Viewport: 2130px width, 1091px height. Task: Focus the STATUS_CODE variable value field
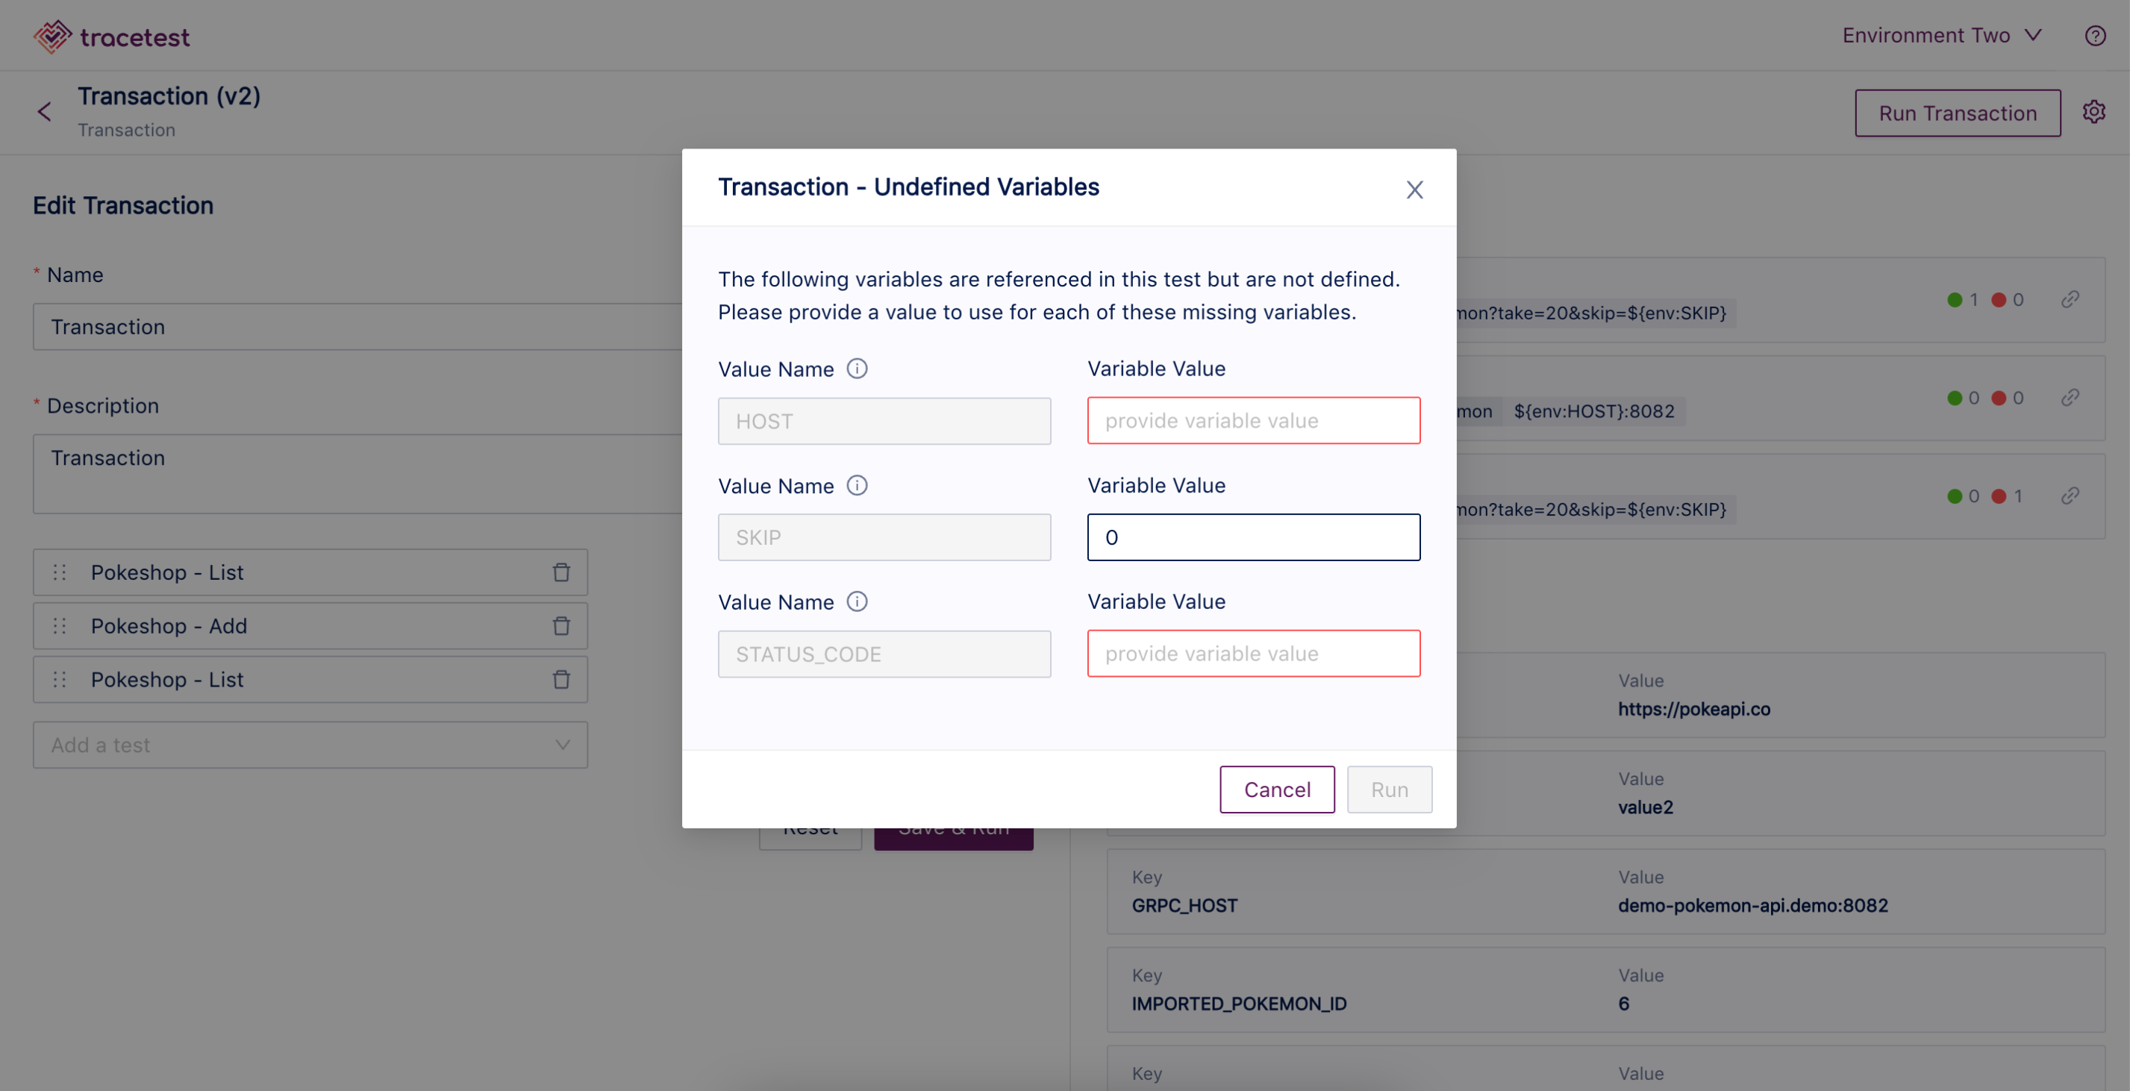coord(1254,654)
